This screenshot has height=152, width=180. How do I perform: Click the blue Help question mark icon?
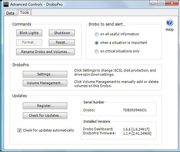pos(170,22)
